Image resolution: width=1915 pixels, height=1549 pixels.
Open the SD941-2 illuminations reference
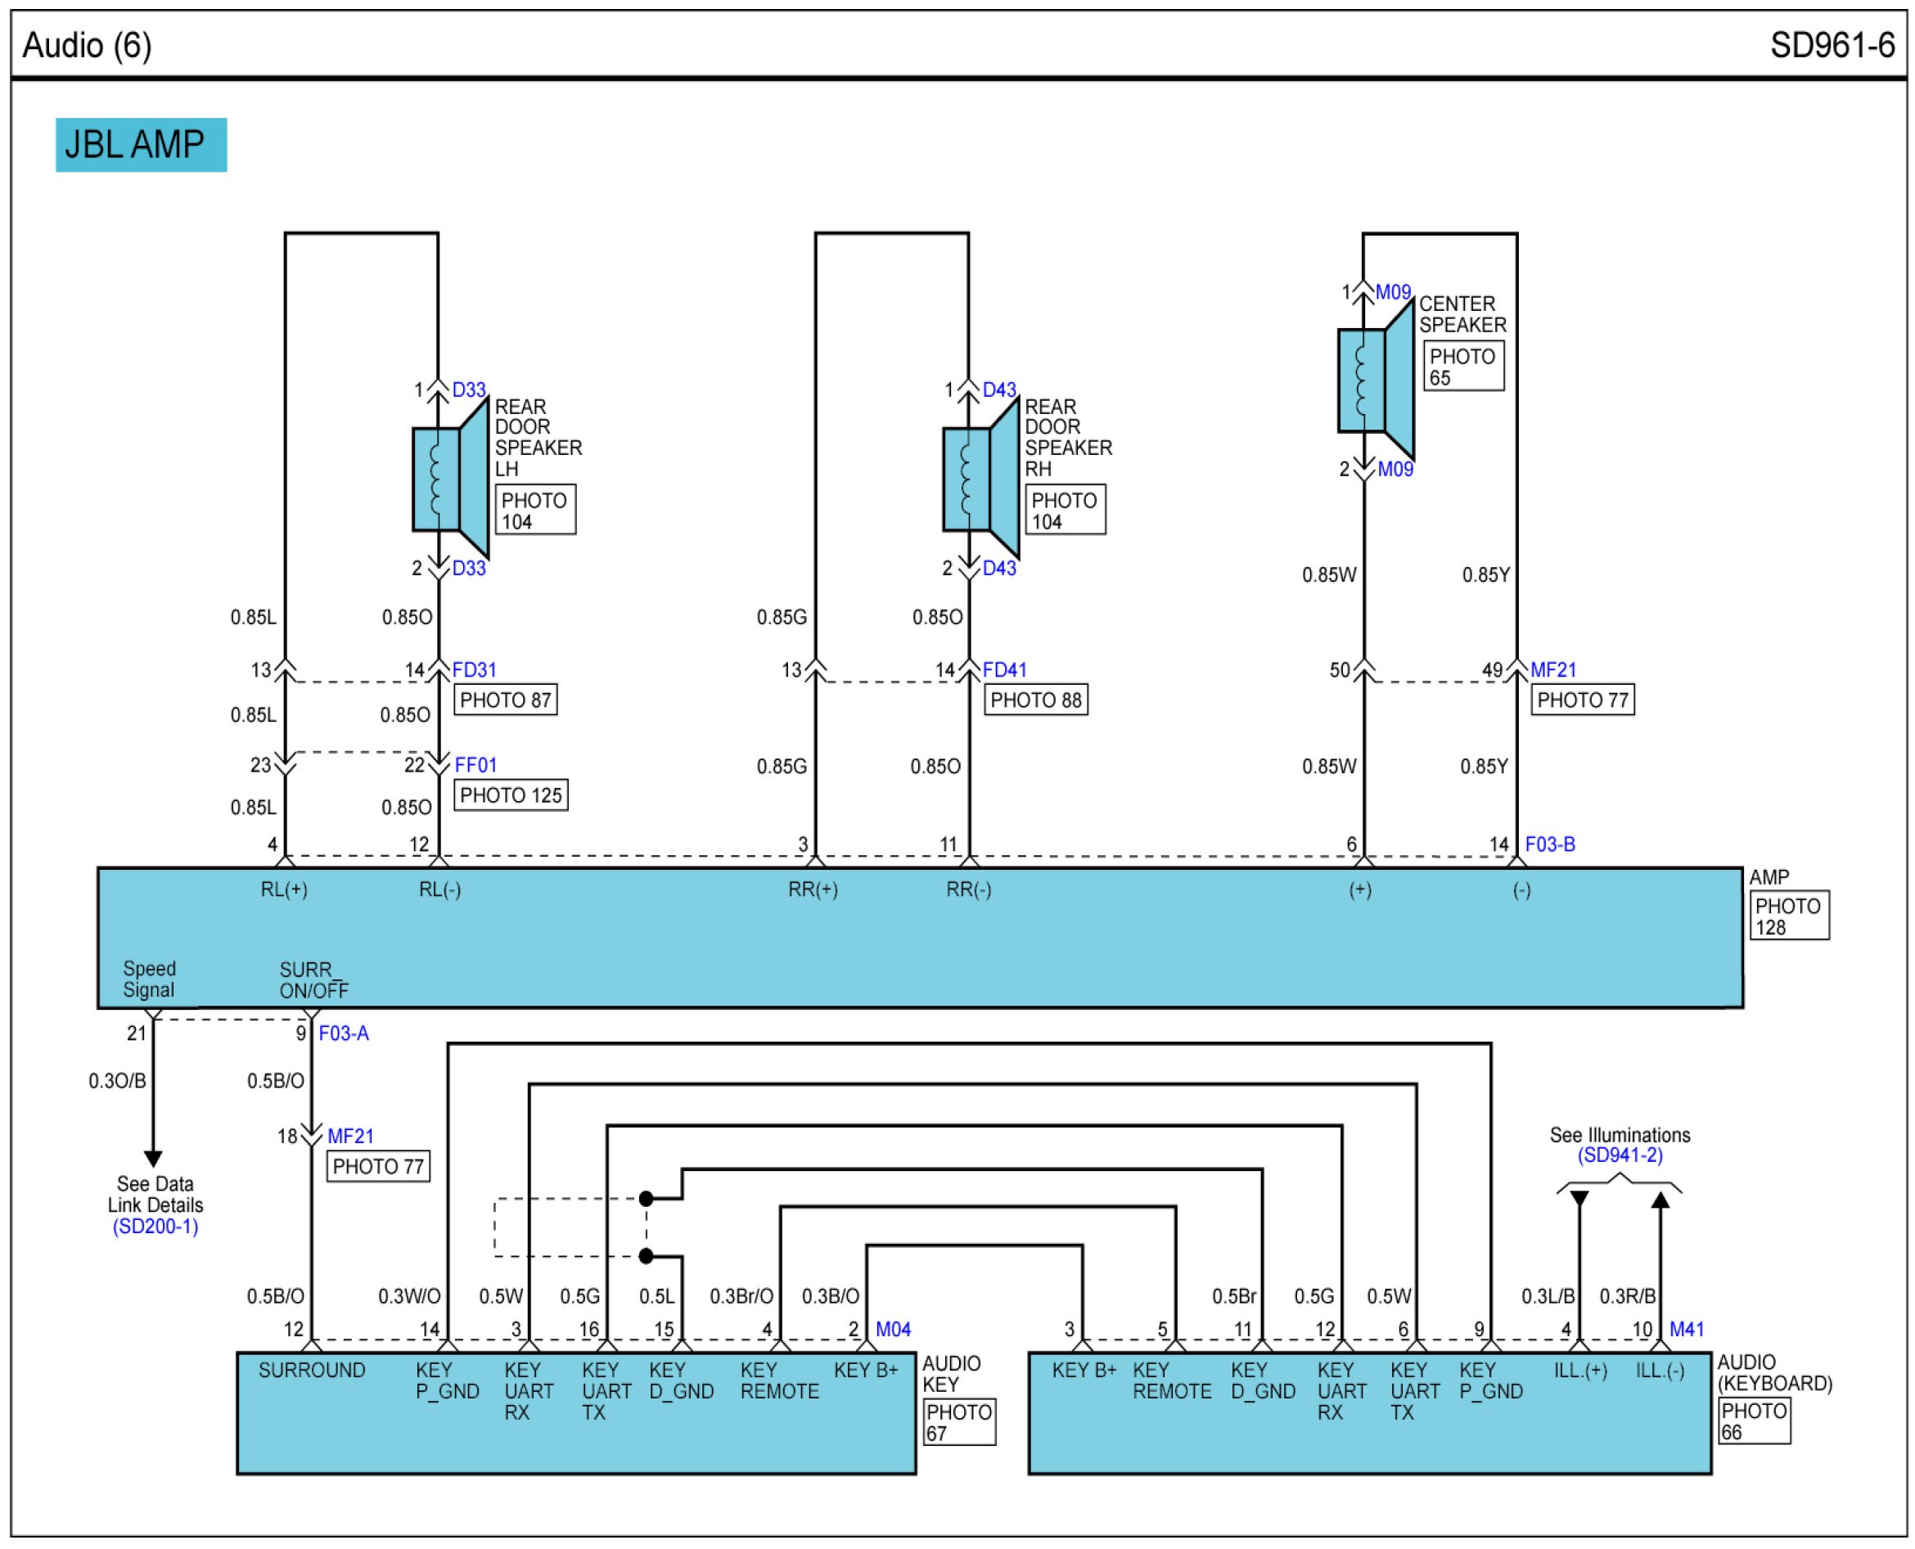coord(1620,1155)
